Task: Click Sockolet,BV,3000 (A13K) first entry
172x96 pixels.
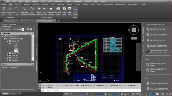Action: point(157,83)
